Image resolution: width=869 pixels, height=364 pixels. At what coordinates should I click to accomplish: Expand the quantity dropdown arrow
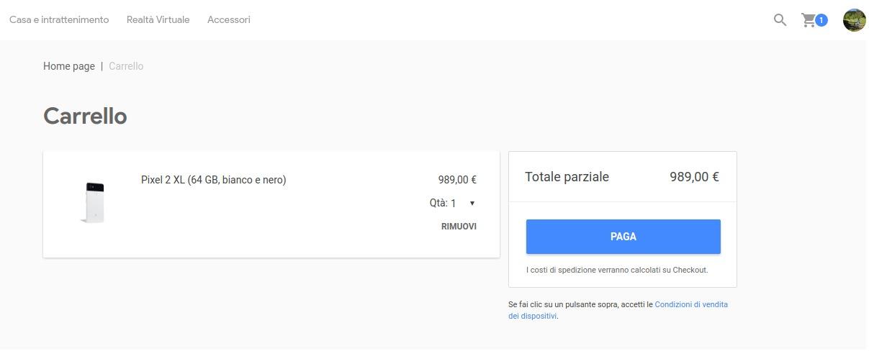pos(472,204)
